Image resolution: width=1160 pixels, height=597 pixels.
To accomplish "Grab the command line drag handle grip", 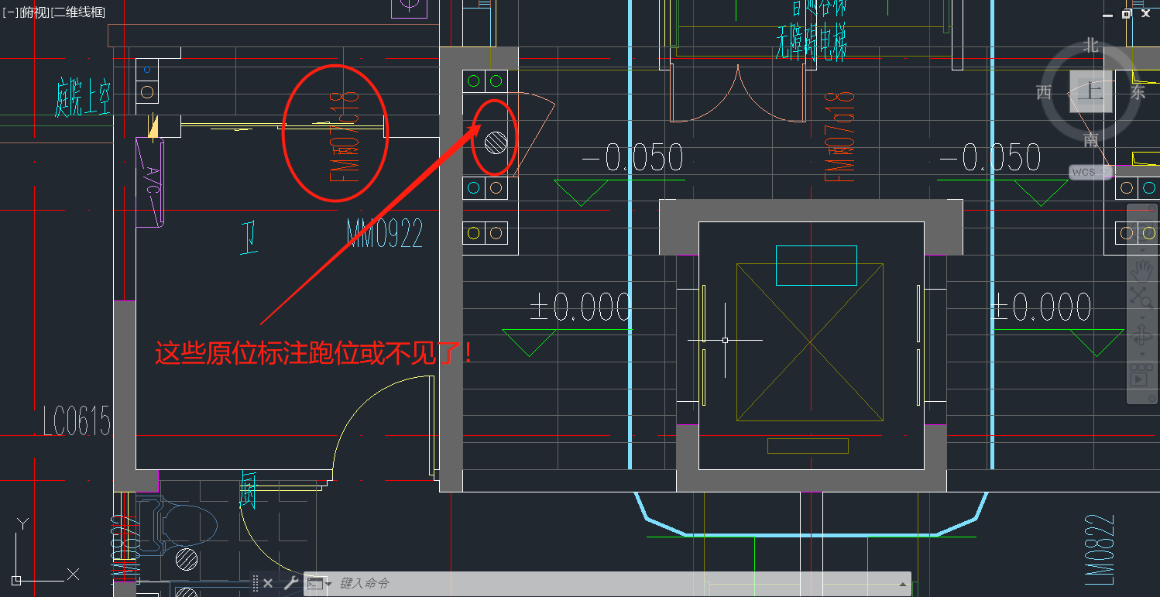I will pyautogui.click(x=256, y=583).
